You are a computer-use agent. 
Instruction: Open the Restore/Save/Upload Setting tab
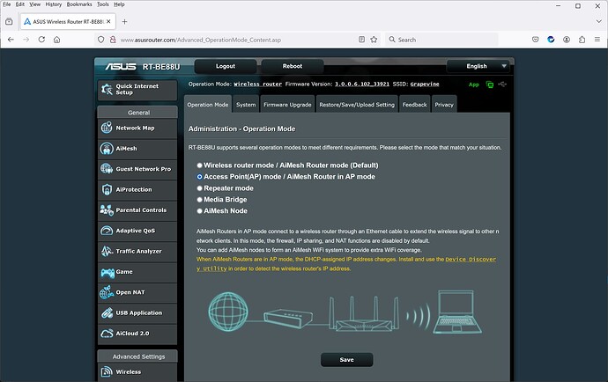pos(357,105)
